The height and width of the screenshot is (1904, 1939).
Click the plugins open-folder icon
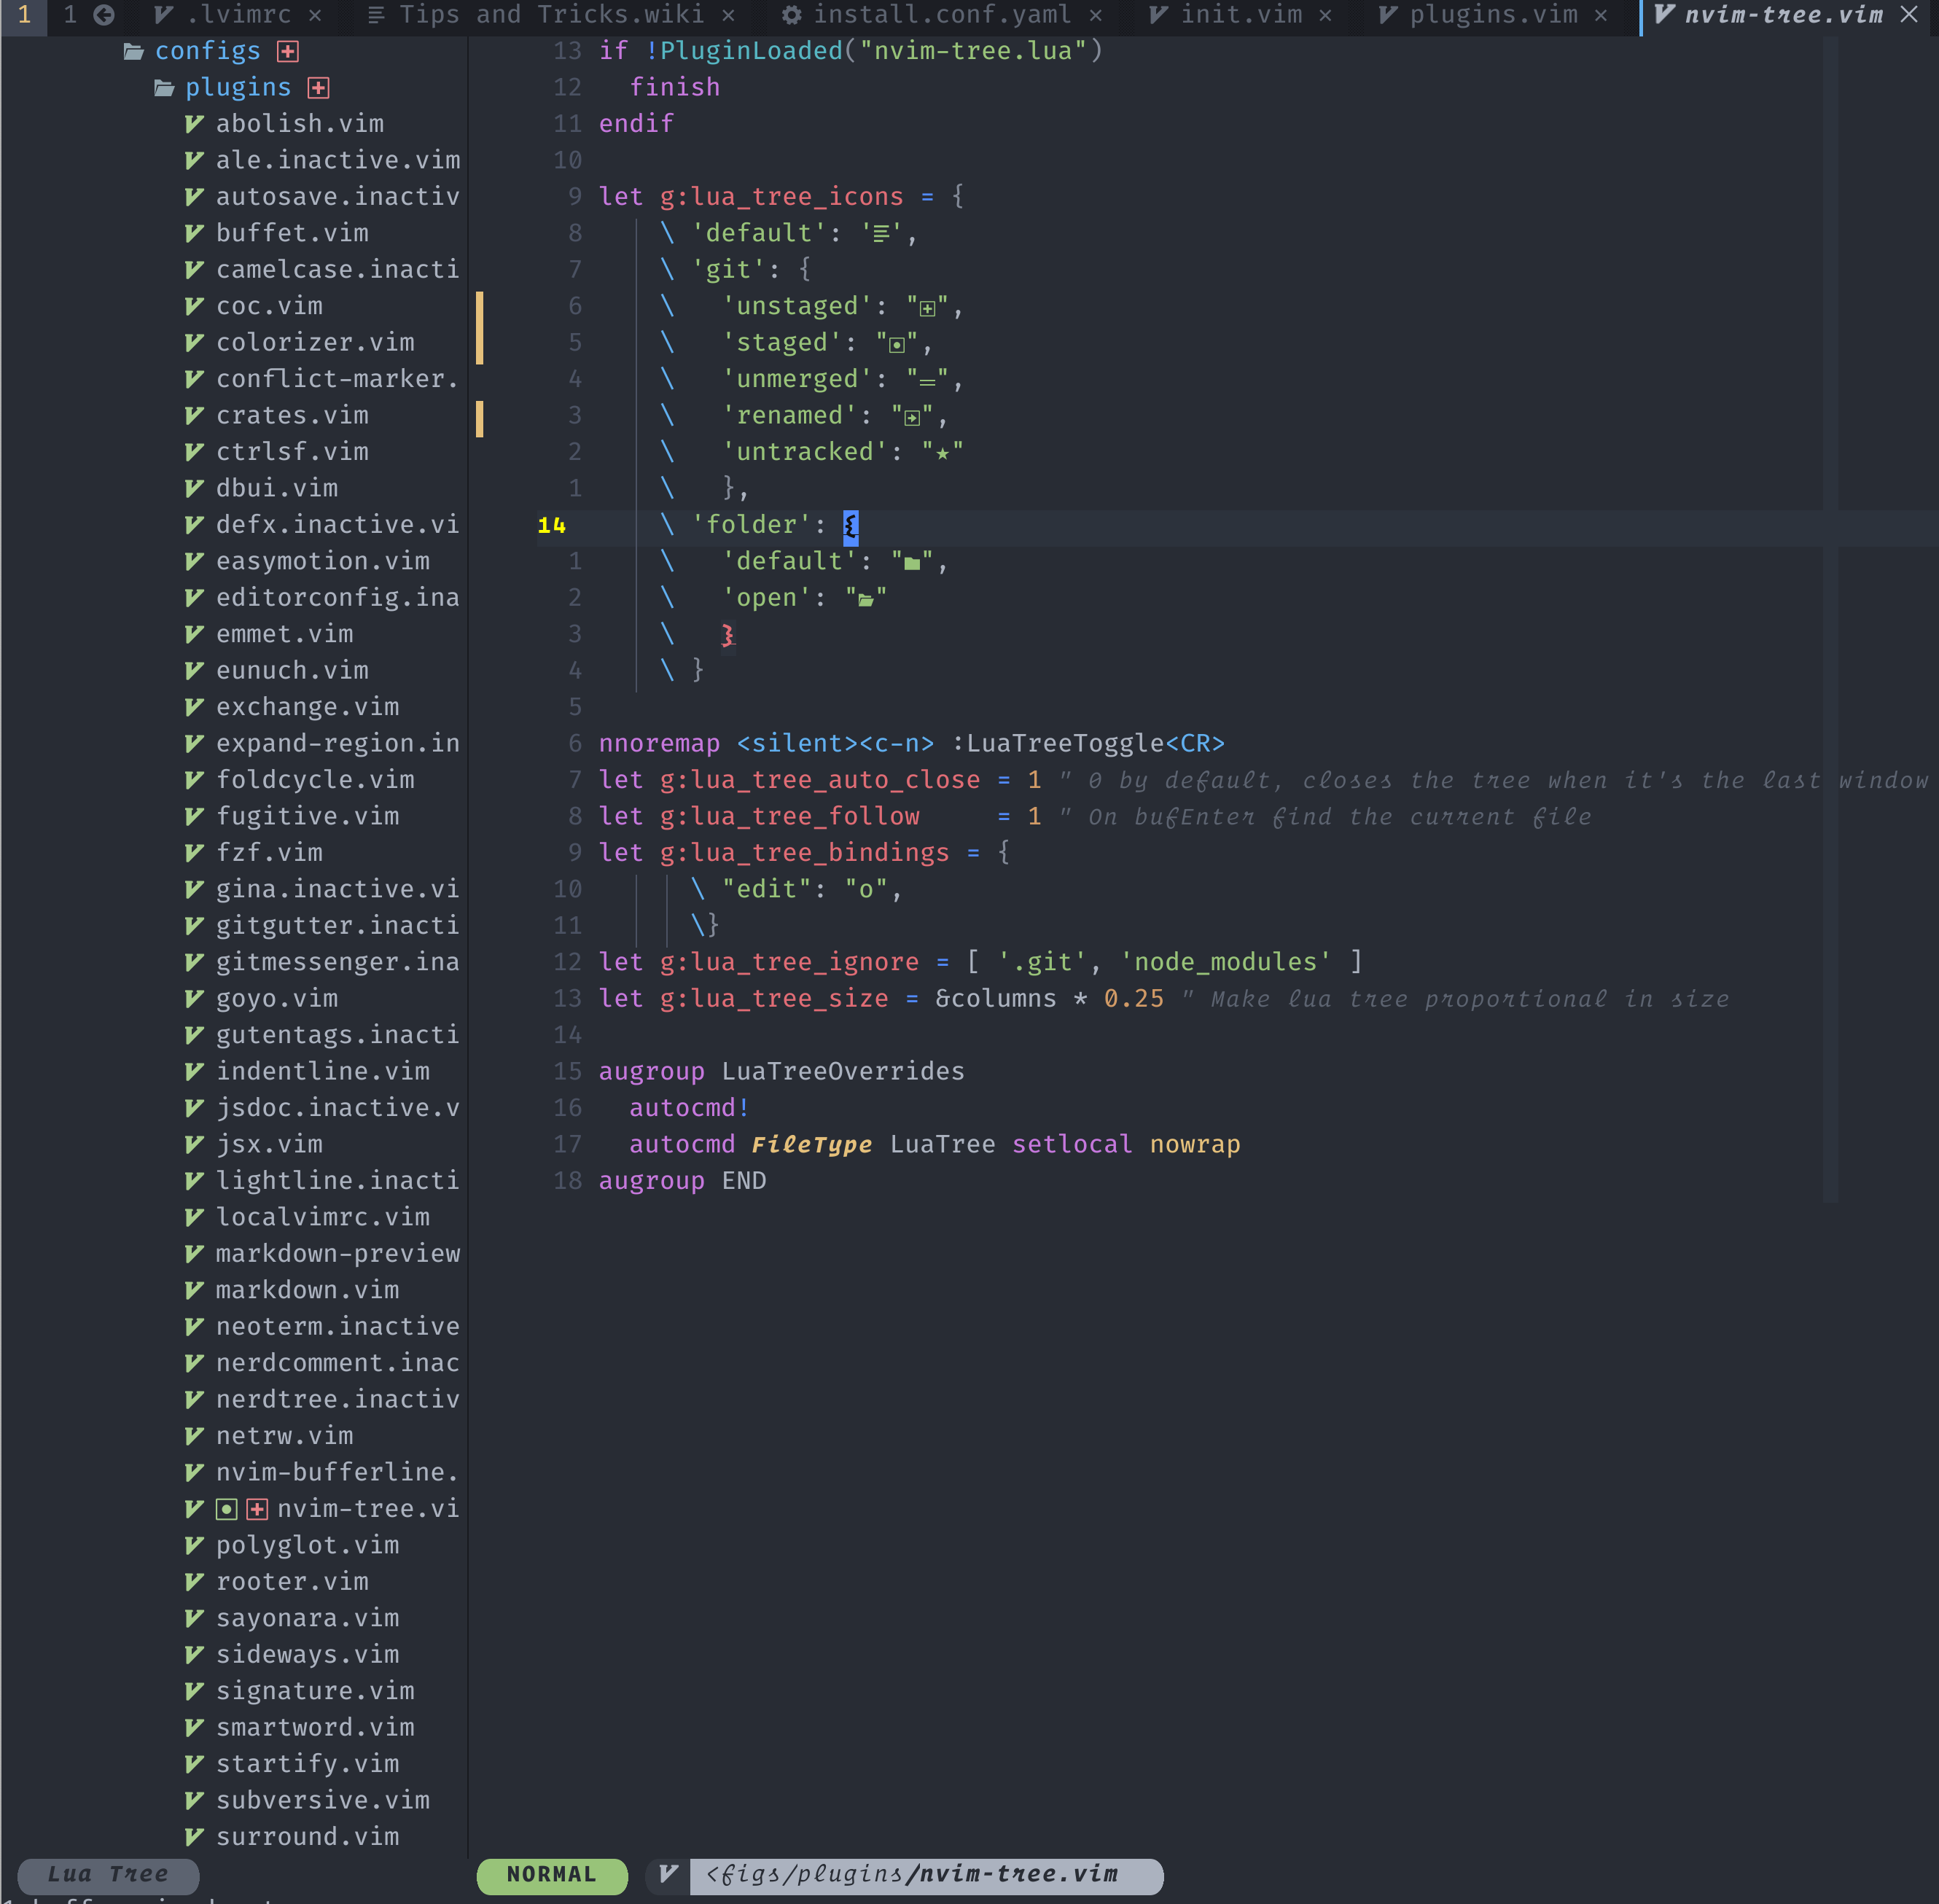coord(164,88)
